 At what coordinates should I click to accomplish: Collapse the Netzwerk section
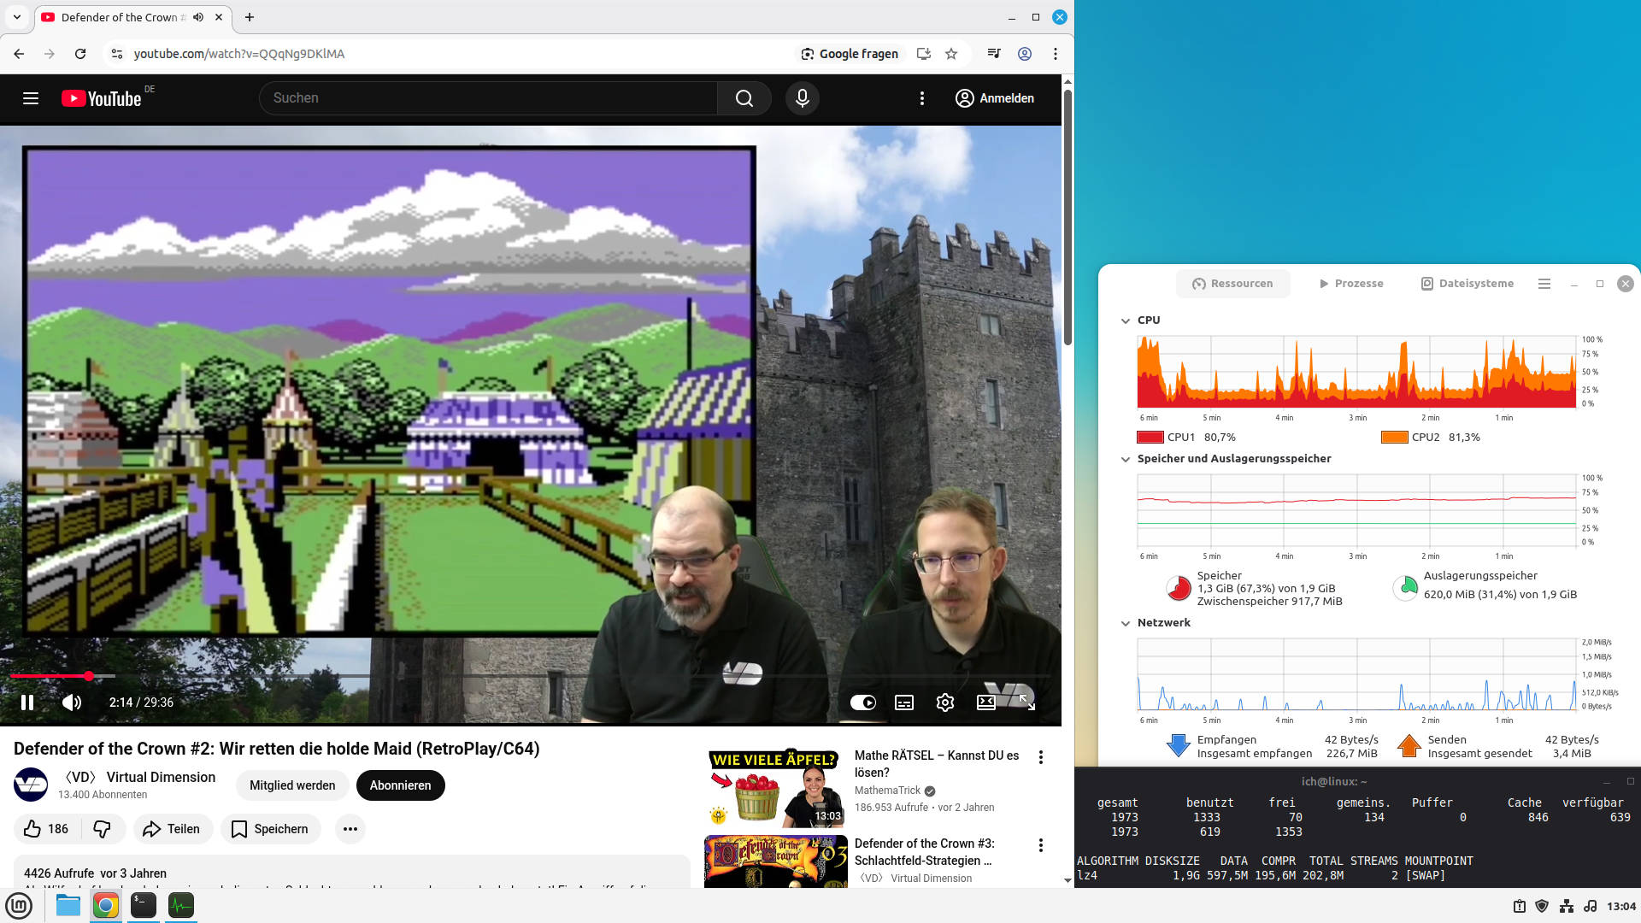click(1126, 623)
